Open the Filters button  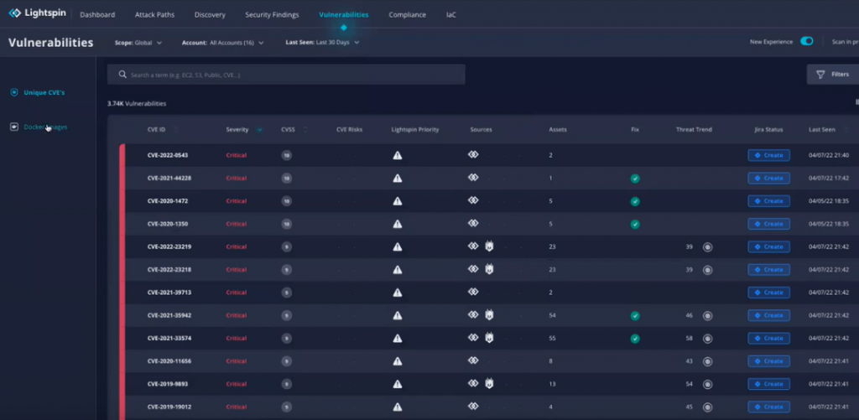pyautogui.click(x=833, y=75)
